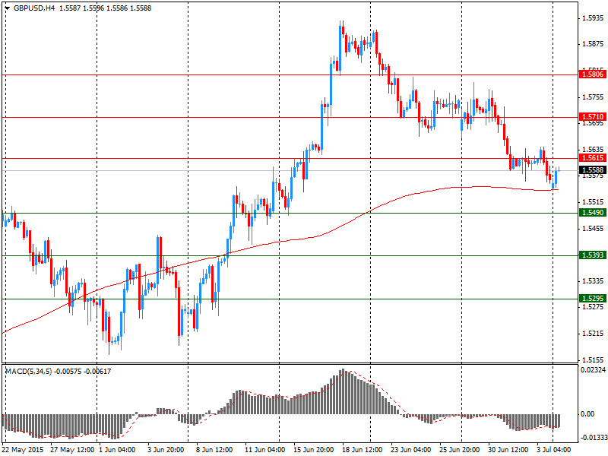Click the MACD zero level label 0.00
The image size is (608, 456).
[x=587, y=414]
